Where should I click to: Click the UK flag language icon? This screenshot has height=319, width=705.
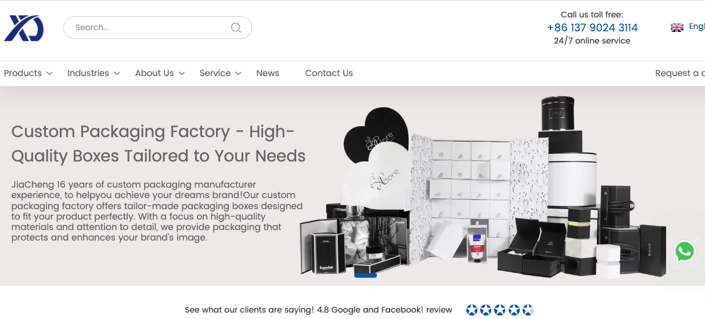677,27
